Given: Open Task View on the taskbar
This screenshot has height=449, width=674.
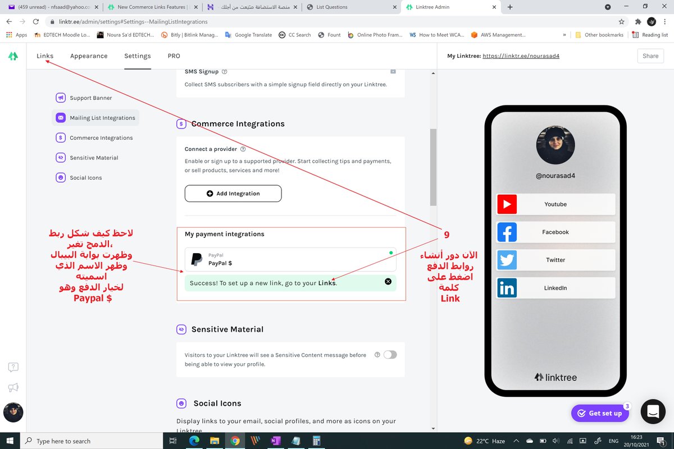Looking at the screenshot, I should point(173,441).
